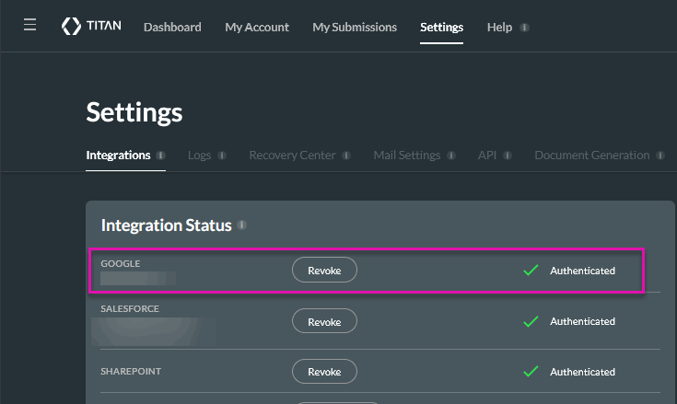The image size is (677, 404).
Task: Click GOOGLE integration label
Action: 121,263
